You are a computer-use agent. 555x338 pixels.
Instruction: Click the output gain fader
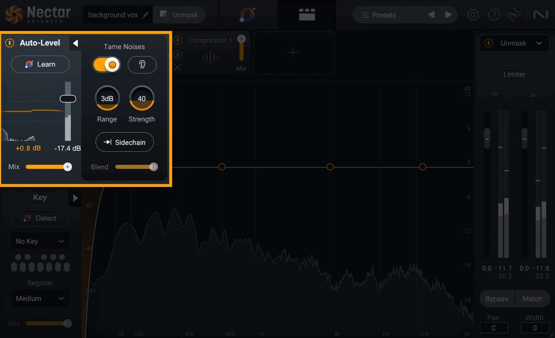[524, 138]
